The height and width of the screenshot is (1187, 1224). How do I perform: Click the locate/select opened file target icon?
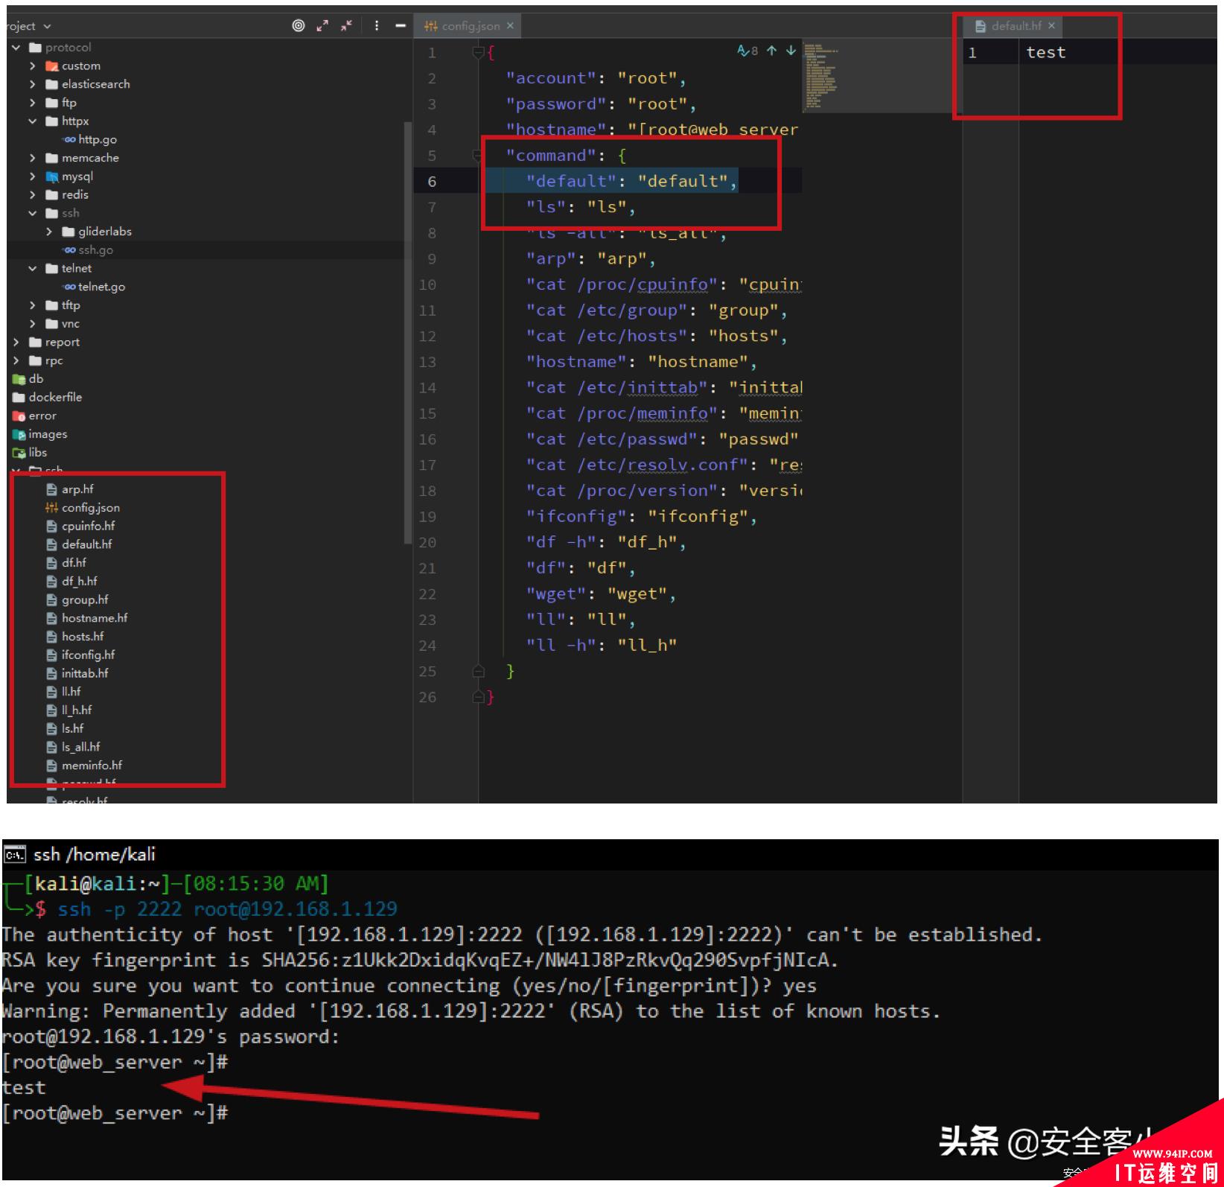click(299, 25)
